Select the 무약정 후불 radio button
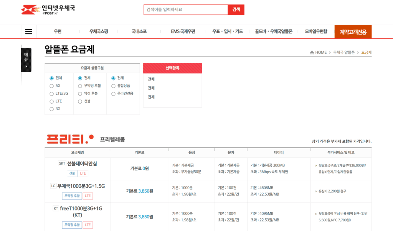 [x=80, y=86]
